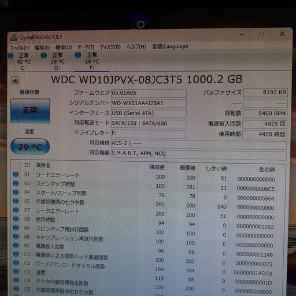Click status dot of row 0A スピンアップ再試行回数
The width and height of the screenshot is (296, 296).
click(16, 228)
